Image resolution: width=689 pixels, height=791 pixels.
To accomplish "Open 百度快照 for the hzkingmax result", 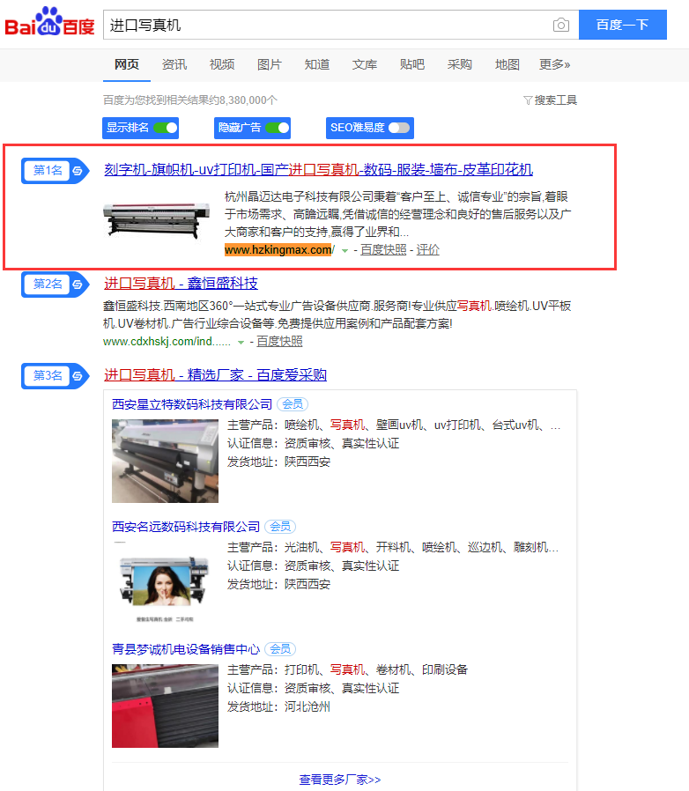I will coord(383,249).
